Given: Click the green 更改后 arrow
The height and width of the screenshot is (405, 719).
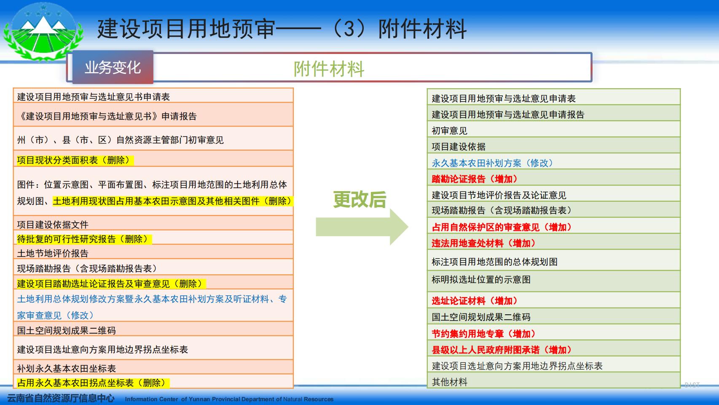Looking at the screenshot, I should [x=362, y=227].
